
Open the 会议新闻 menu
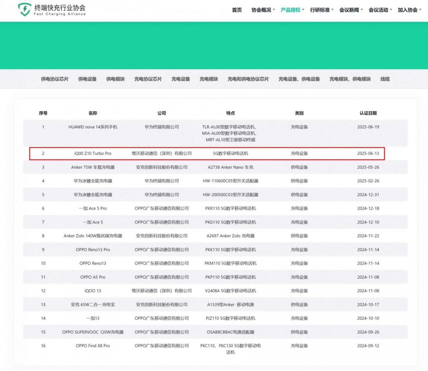click(351, 10)
